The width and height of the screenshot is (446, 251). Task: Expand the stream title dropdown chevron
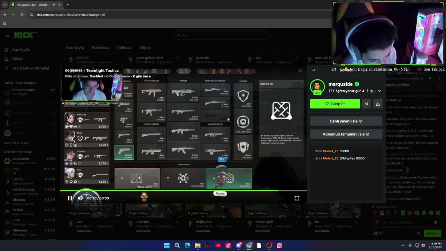379,91
